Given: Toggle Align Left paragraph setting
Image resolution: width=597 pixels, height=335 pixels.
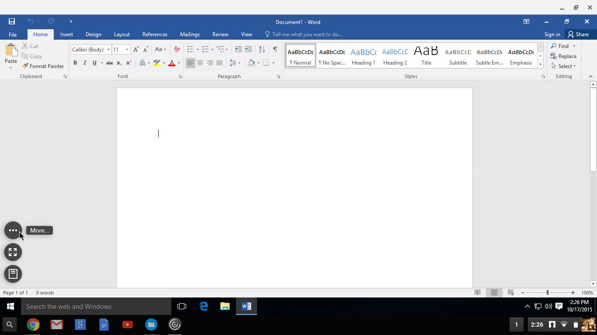Looking at the screenshot, I should [191, 63].
